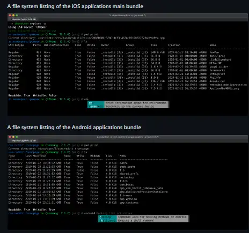
Task: Click the iOS applications main bundle heading
Action: pyautogui.click(x=75, y=6)
